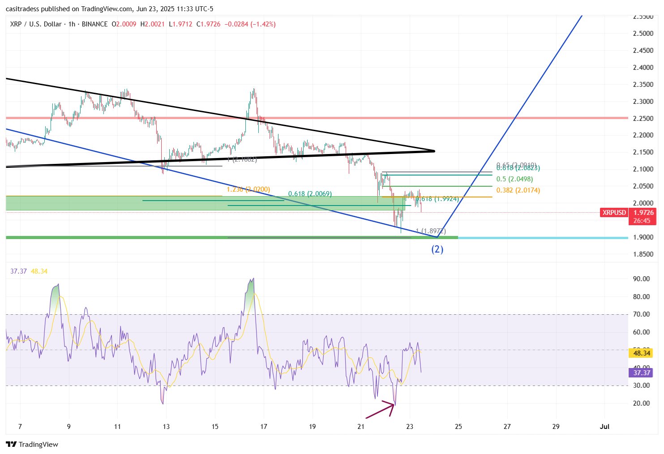Click the red XRPUSD price tag
664x454 pixels.
pos(614,213)
